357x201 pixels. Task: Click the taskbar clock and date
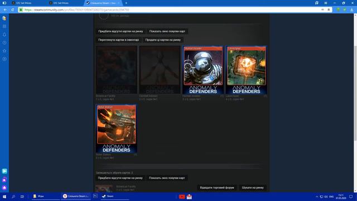(341, 197)
